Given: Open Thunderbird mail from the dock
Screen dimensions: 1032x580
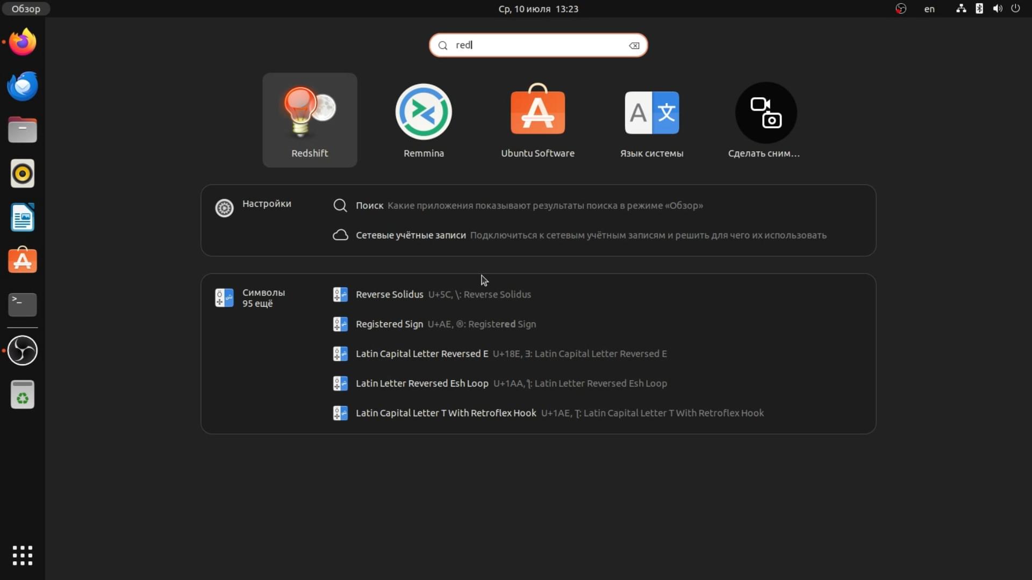Looking at the screenshot, I should click(x=23, y=86).
